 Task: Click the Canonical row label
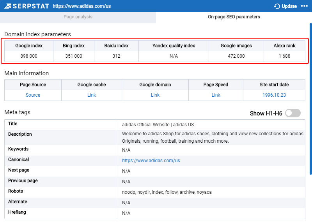tap(18, 159)
